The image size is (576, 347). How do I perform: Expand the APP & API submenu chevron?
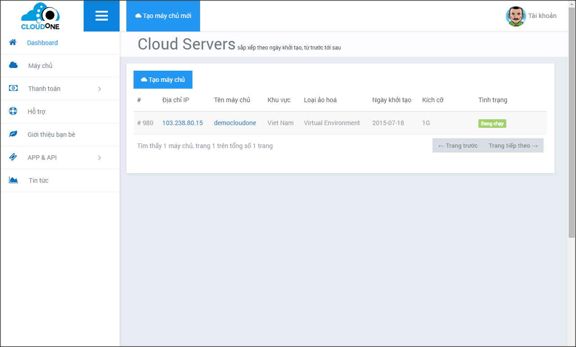[x=99, y=158]
